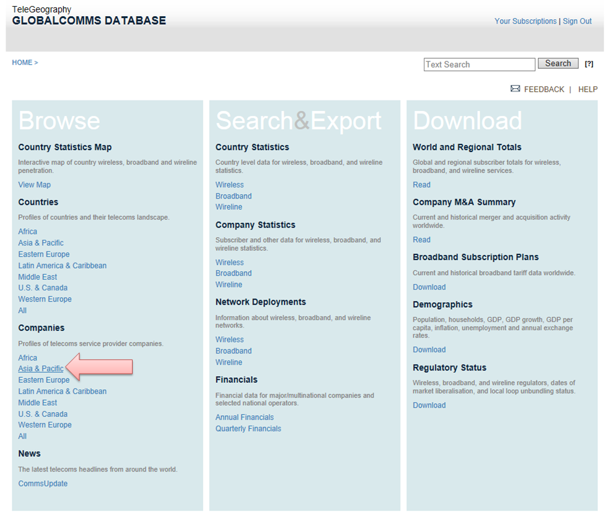Browse Africa under Companies
Image resolution: width=606 pixels, height=520 pixels.
pos(27,358)
